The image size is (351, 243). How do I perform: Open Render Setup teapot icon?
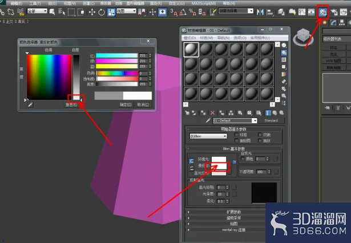[x=334, y=12]
